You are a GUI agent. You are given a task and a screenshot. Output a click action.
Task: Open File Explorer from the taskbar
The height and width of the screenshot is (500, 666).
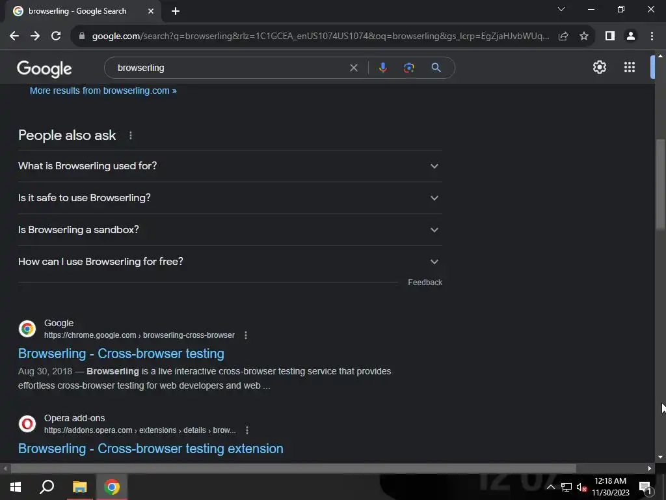79,487
